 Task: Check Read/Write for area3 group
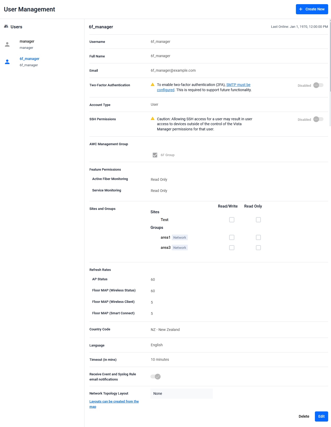click(x=232, y=248)
